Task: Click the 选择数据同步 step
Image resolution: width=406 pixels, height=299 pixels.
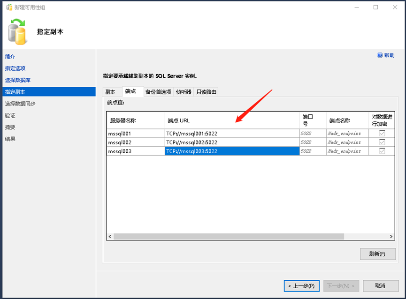Action: pyautogui.click(x=20, y=104)
